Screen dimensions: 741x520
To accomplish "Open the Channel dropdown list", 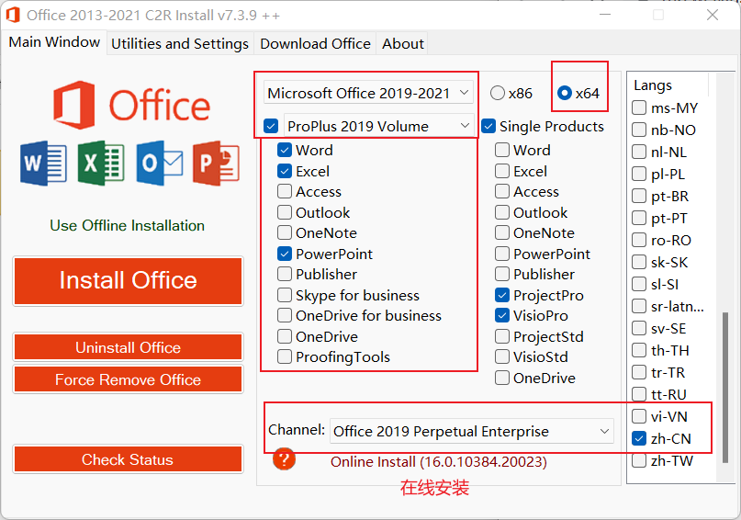I will (x=472, y=431).
